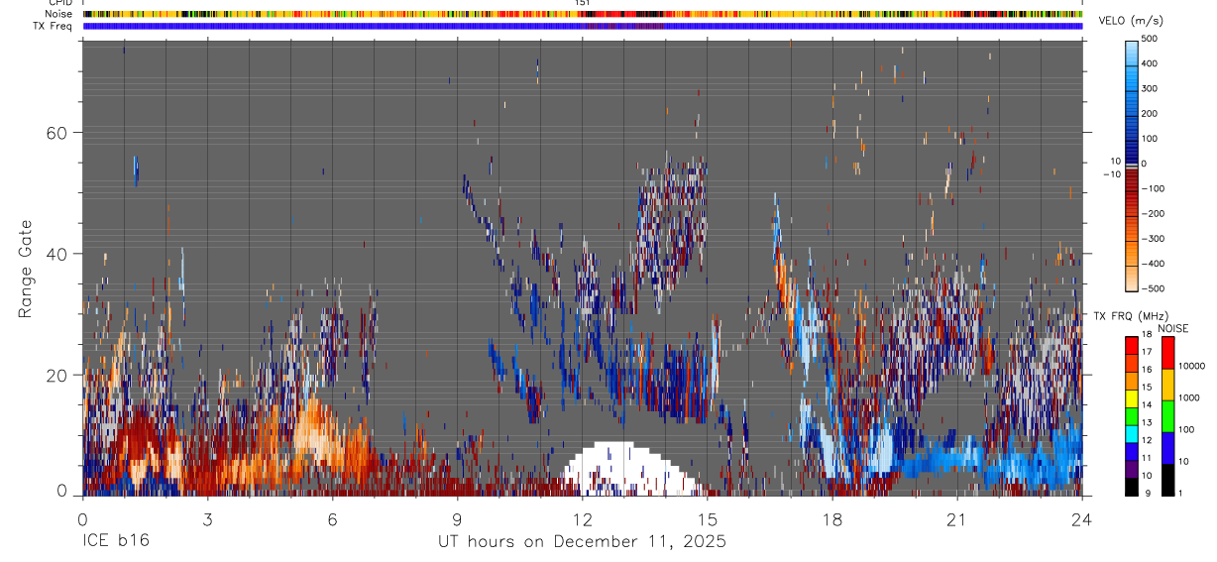Click the blue segment of the NOISE colorbar
Screen dimensions: 1217x562
coord(1167,448)
